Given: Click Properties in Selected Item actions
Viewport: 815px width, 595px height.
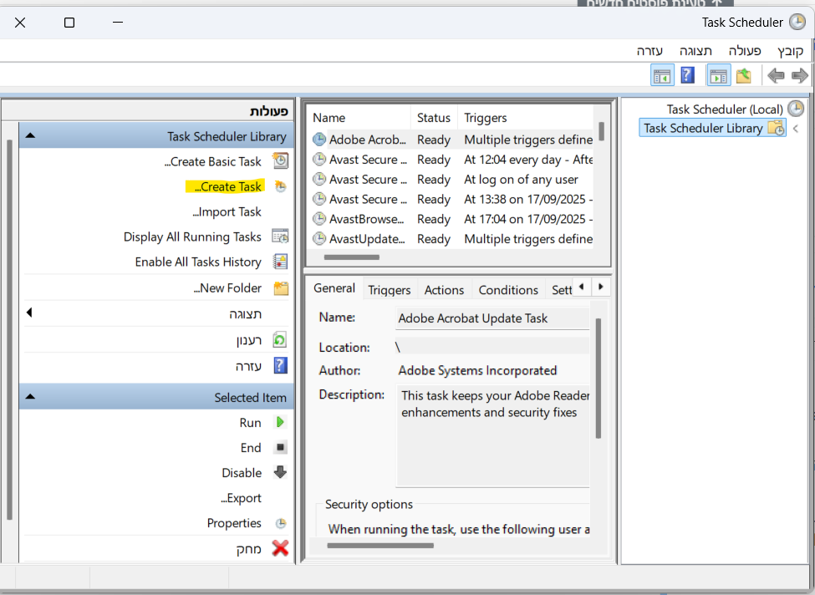Looking at the screenshot, I should (x=234, y=523).
